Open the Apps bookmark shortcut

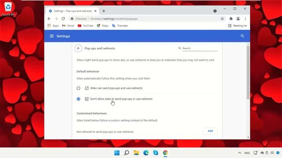53,25
